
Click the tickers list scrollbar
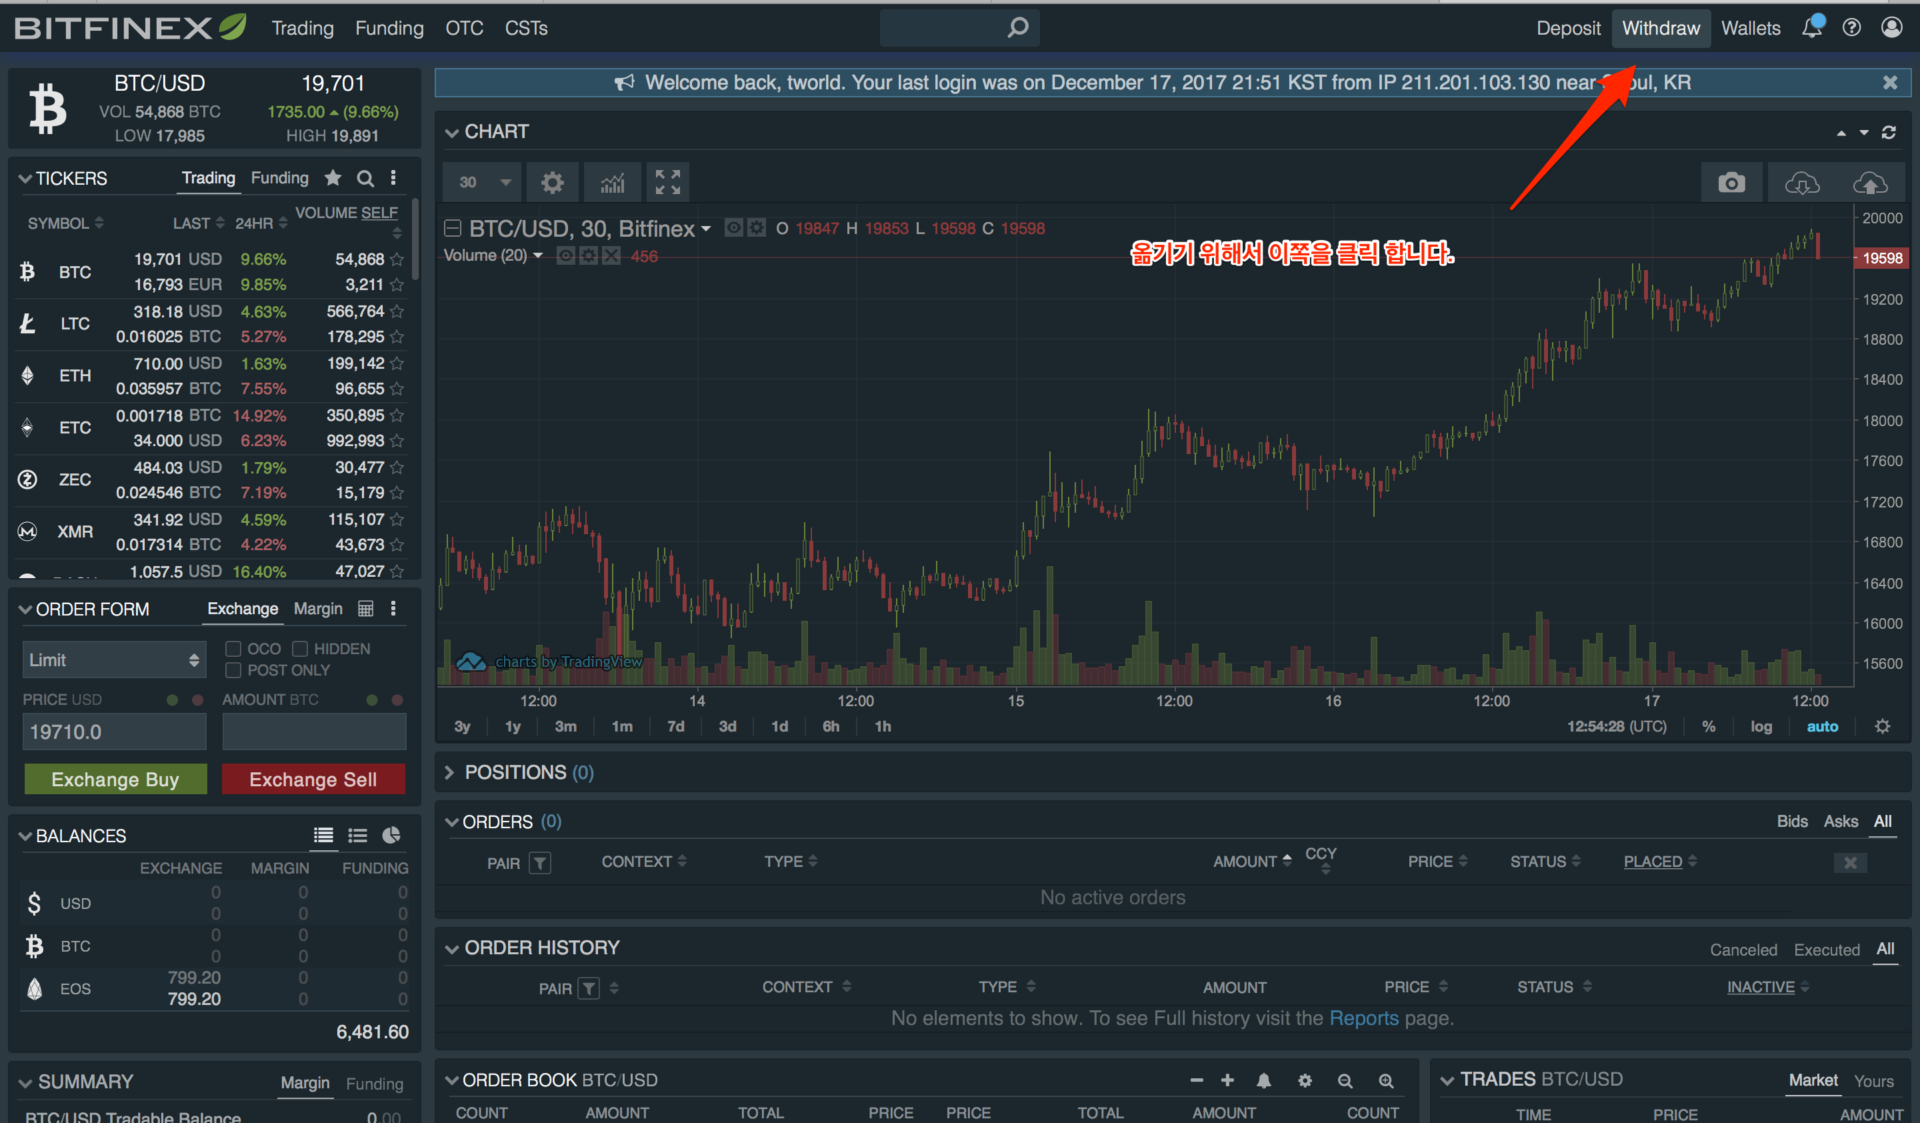coord(415,239)
